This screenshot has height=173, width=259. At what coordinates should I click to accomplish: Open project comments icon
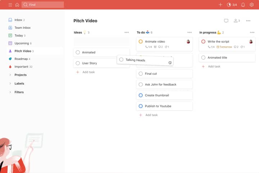click(x=226, y=21)
